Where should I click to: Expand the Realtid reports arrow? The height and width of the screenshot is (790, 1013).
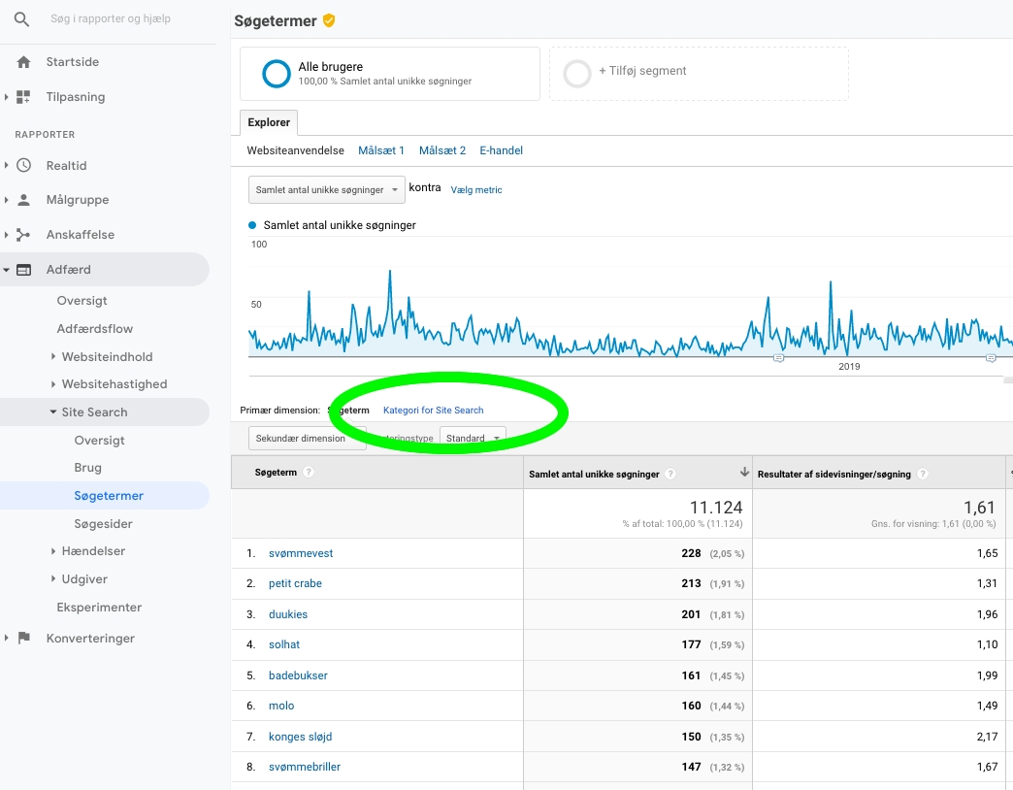click(6, 165)
